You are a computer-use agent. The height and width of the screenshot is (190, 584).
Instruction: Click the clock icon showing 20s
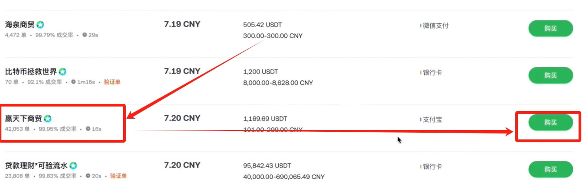click(88, 176)
